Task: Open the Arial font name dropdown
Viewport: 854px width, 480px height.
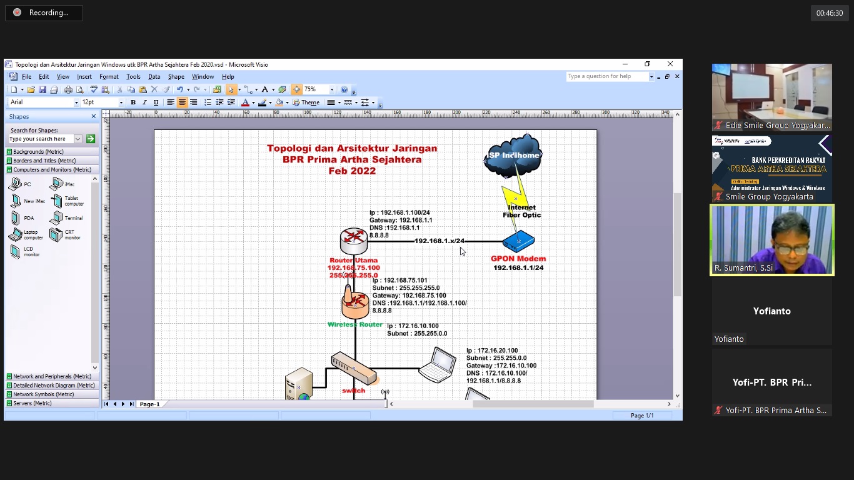Action: click(77, 102)
